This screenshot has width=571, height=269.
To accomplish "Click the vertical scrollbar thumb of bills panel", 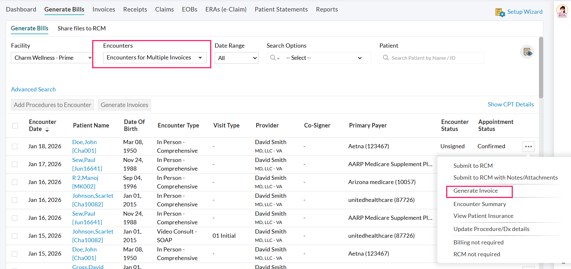I will click(x=541, y=67).
